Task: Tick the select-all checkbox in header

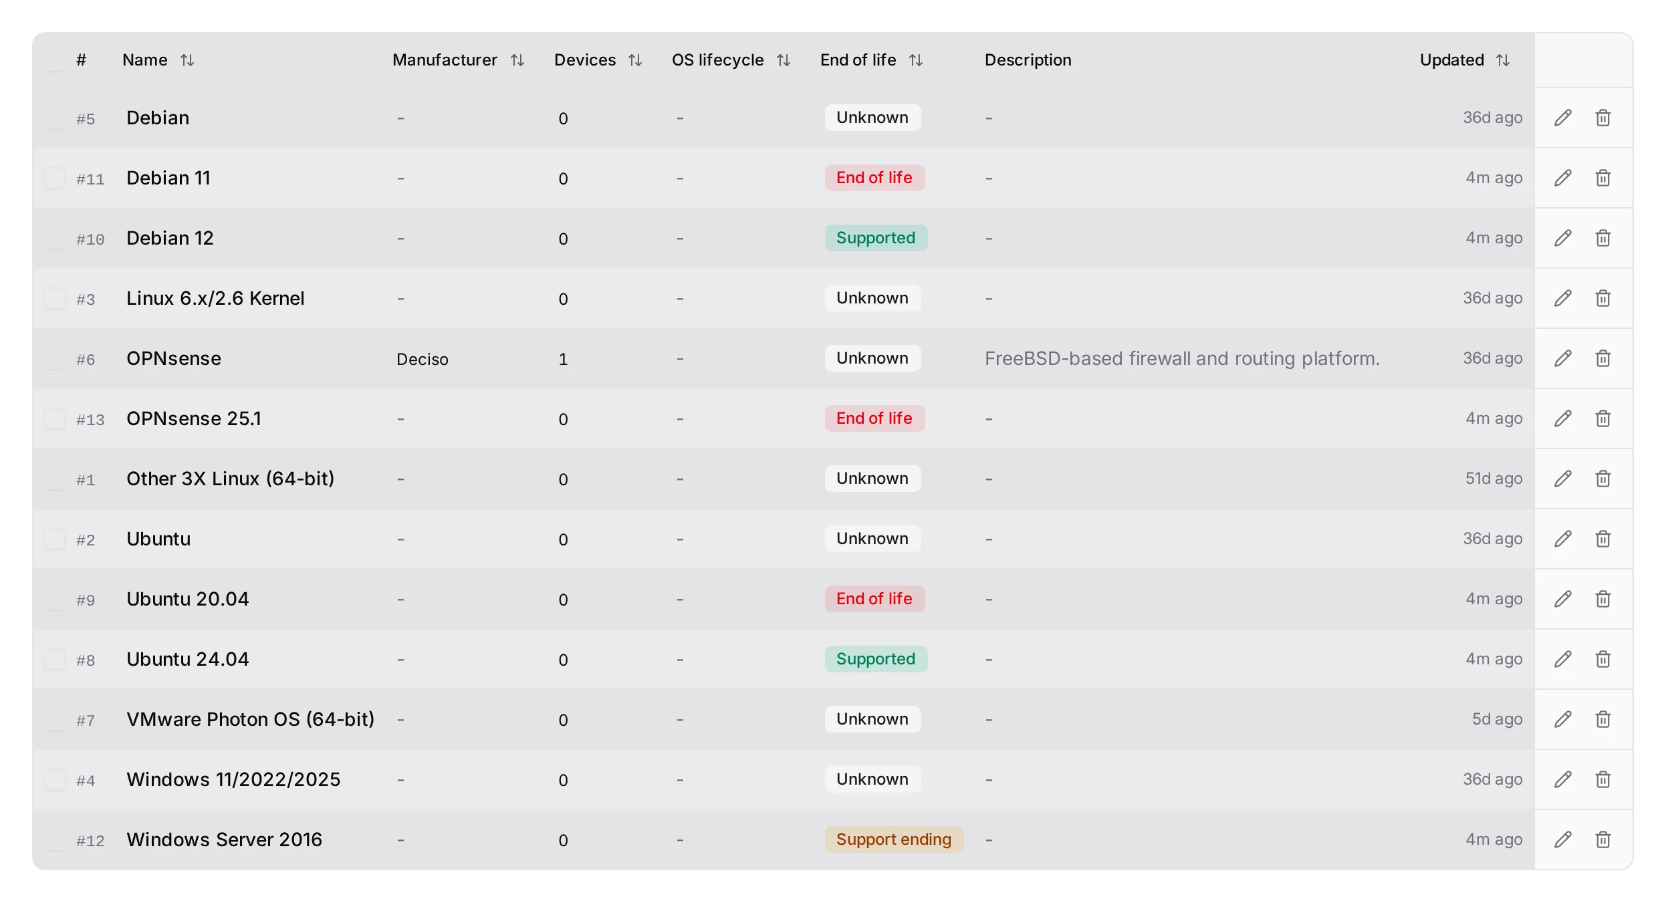Action: (x=55, y=60)
